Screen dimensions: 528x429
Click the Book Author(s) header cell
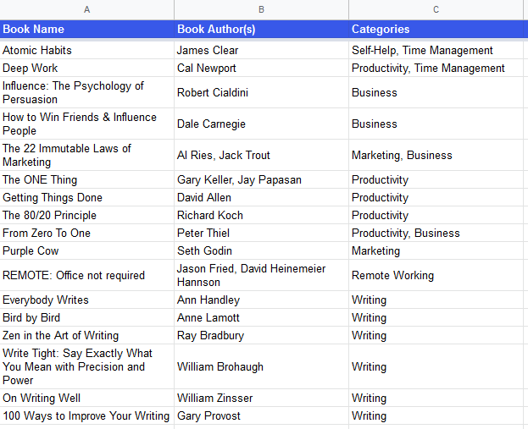[261, 30]
